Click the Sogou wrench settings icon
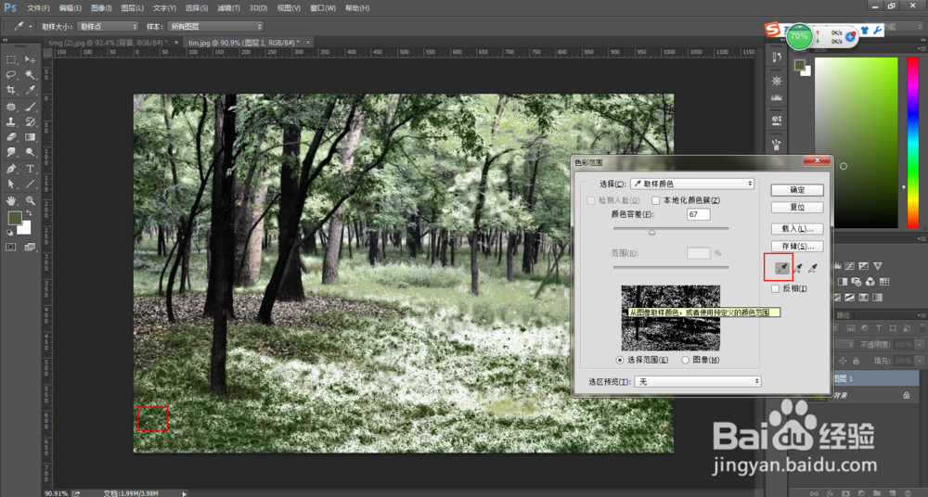The height and width of the screenshot is (497, 928). [877, 30]
